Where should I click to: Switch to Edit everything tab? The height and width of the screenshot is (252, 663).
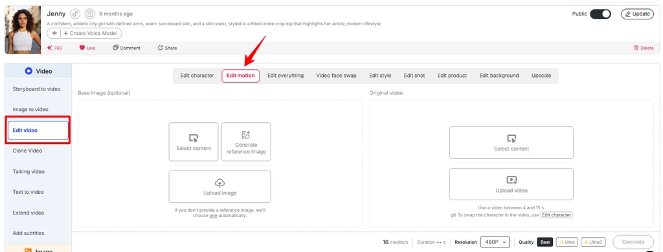(x=286, y=76)
